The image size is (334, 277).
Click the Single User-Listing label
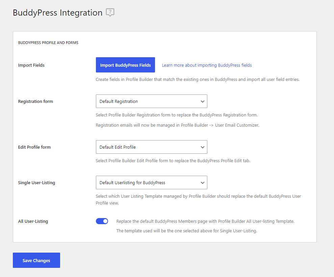click(x=36, y=183)
